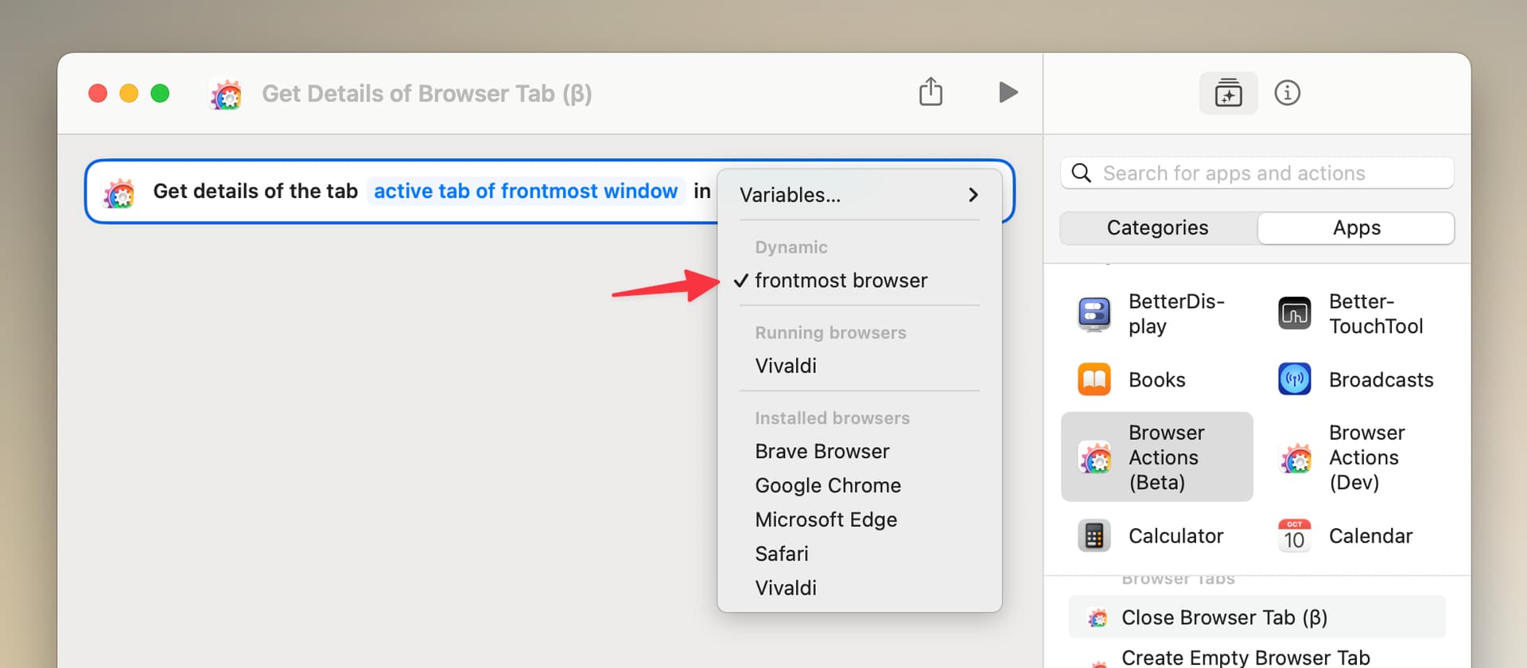The height and width of the screenshot is (668, 1527).
Task: Pick Vivaldi under Running browsers
Action: pyautogui.click(x=786, y=366)
